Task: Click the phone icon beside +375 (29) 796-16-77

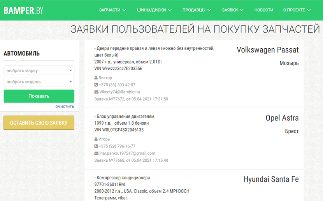Action: (96, 146)
